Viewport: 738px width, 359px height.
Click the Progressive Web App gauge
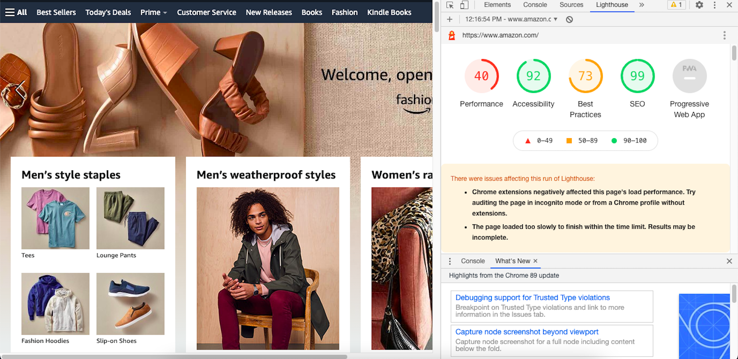pos(689,76)
